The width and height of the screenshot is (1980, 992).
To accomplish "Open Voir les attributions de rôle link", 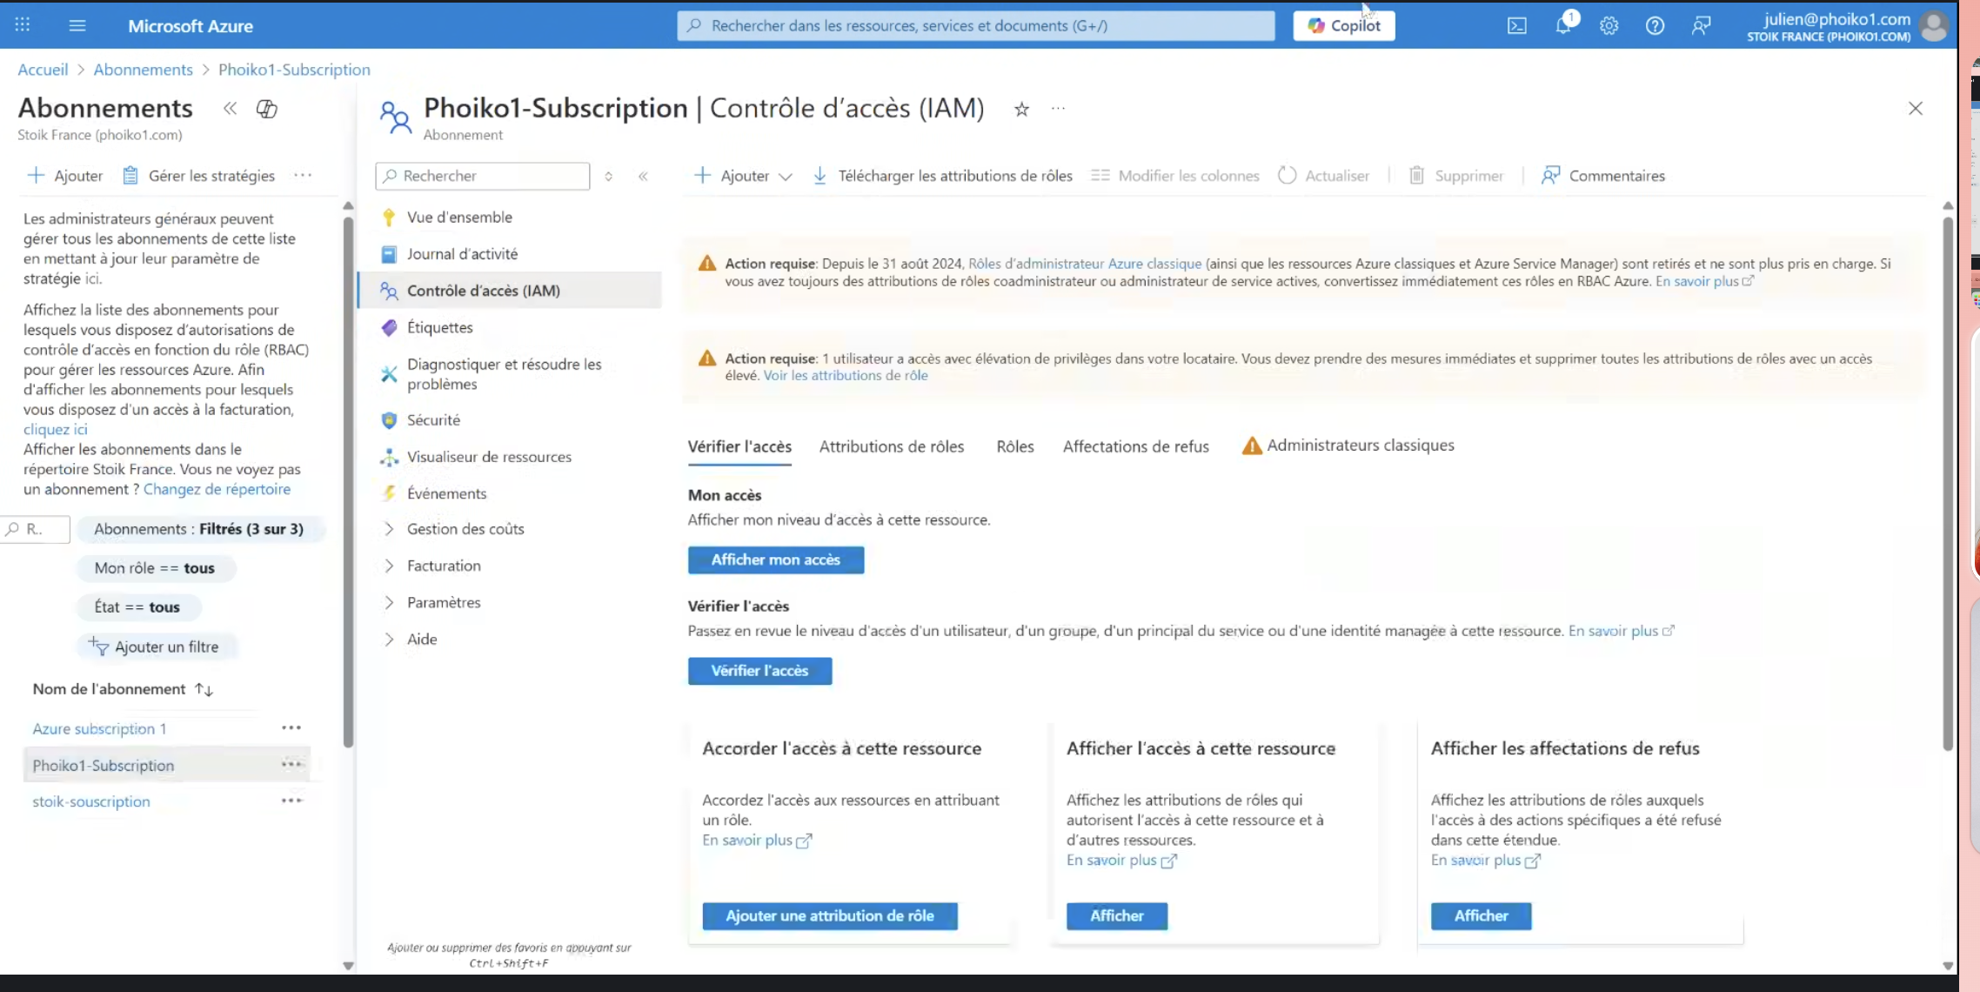I will [845, 375].
